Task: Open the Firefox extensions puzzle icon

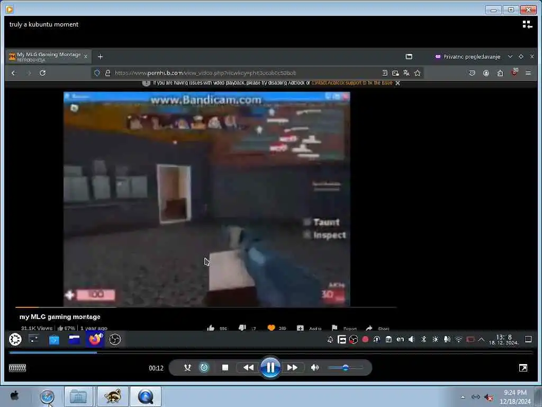Action: (500, 73)
